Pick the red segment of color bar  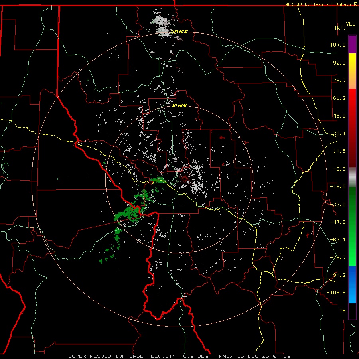[x=352, y=128]
